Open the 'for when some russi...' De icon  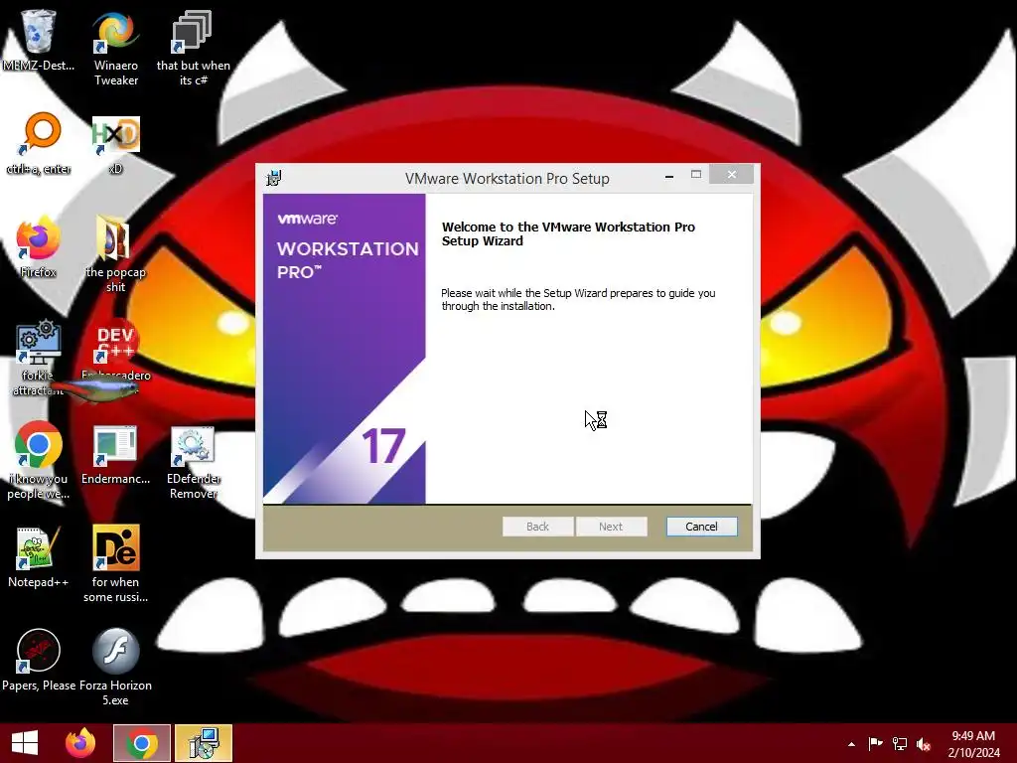[x=116, y=547]
